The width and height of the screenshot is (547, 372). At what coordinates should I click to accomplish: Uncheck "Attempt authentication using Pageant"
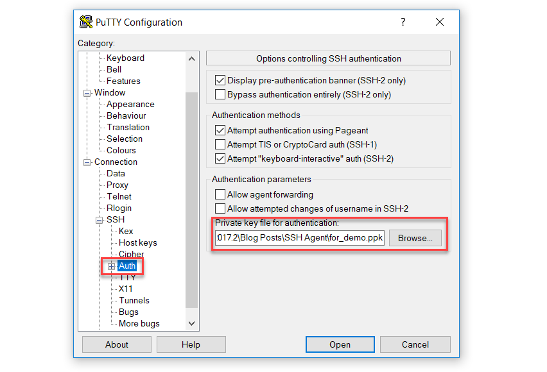220,130
